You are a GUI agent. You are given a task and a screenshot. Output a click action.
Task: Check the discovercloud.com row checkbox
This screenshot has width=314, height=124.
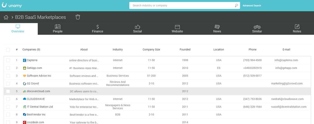click(8, 91)
